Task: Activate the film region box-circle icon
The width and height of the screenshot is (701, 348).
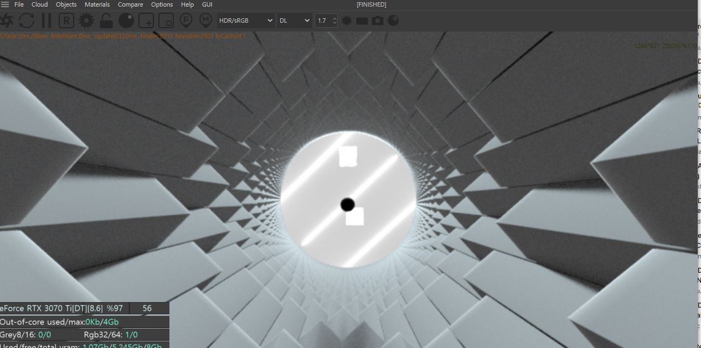Action: tap(166, 21)
